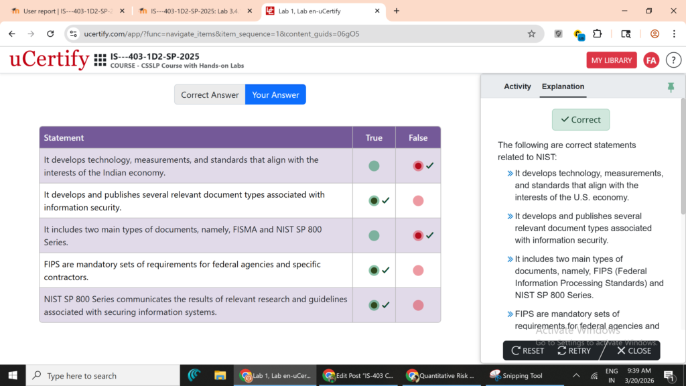Reload the page with refresh icon
This screenshot has width=686, height=386.
point(50,34)
